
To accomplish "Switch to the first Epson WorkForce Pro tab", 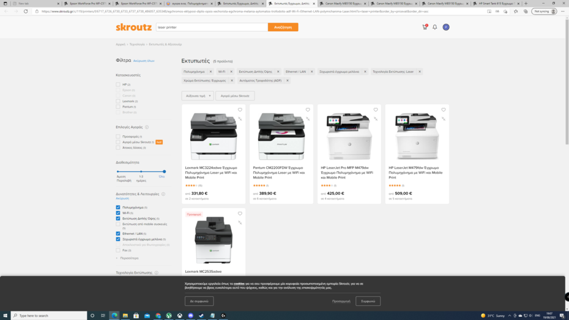I will pyautogui.click(x=87, y=3).
